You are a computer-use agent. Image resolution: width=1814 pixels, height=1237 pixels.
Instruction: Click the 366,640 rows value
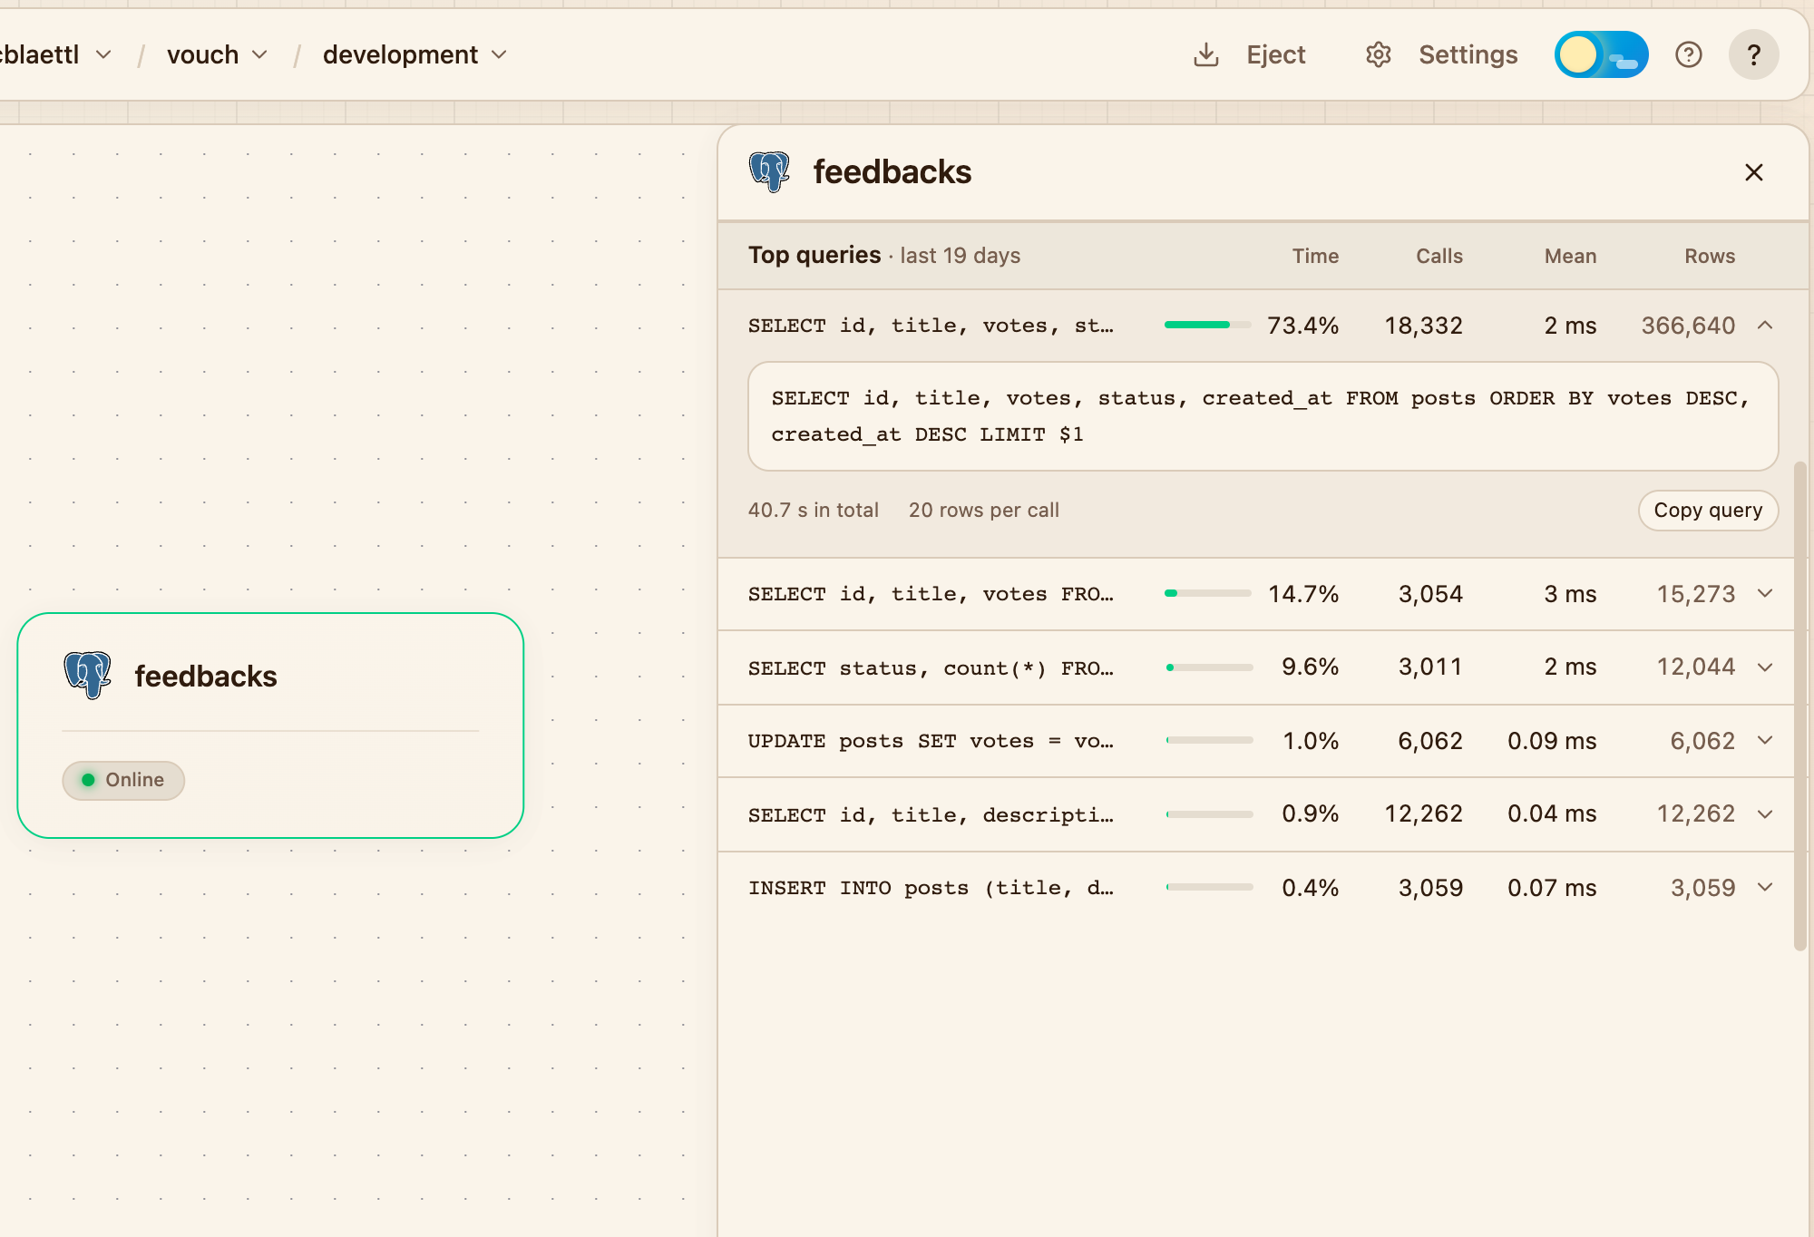point(1688,326)
